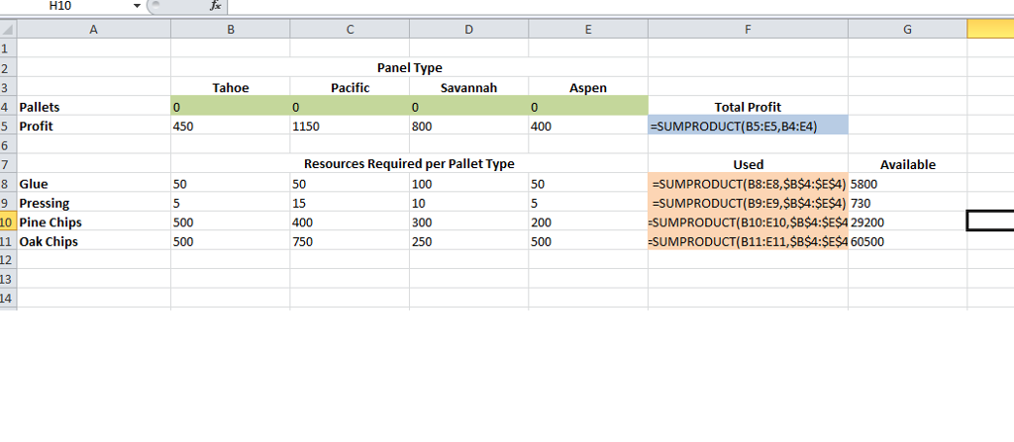1014x442 pixels.
Task: Select the Glue Savannah value 100
Action: [x=468, y=184]
